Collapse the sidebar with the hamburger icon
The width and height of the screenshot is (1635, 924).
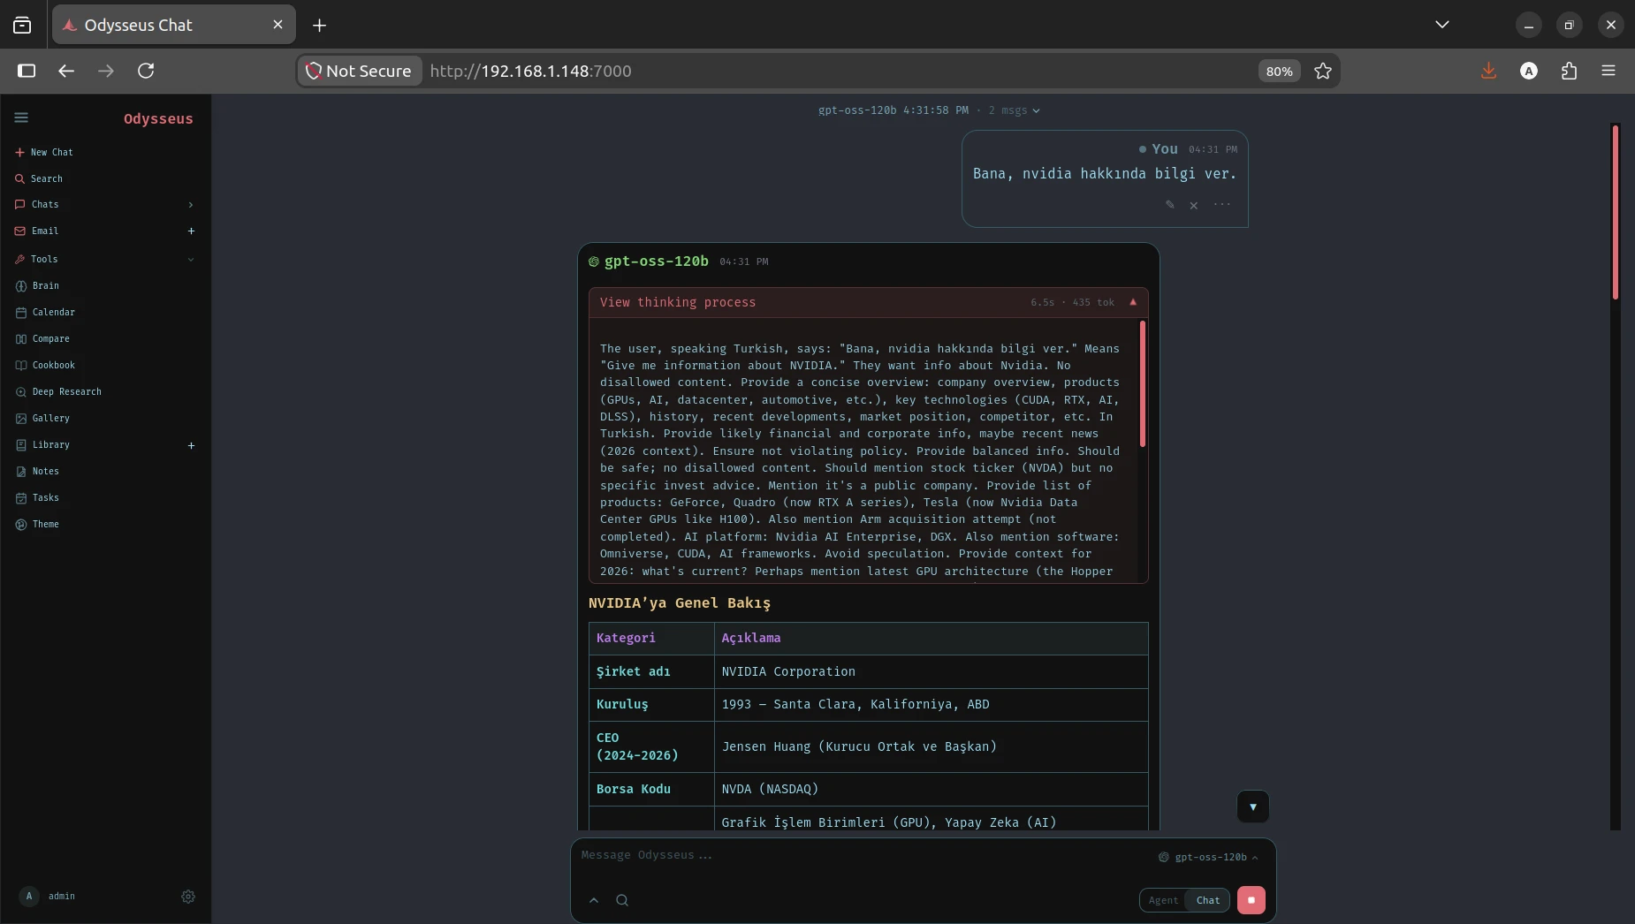[21, 117]
